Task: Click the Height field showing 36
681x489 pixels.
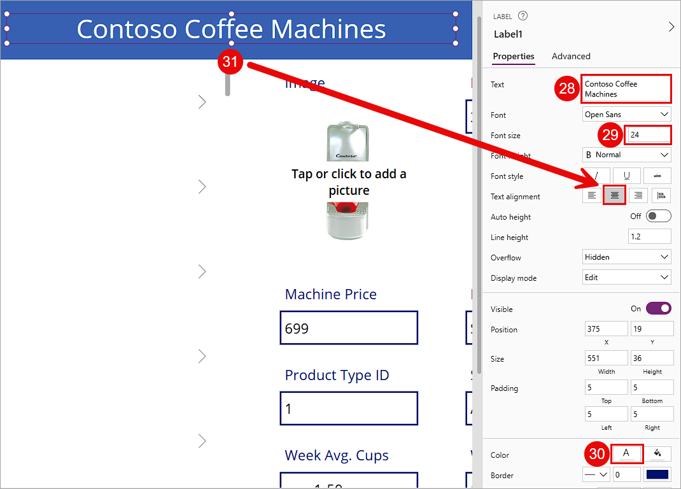Action: click(652, 358)
